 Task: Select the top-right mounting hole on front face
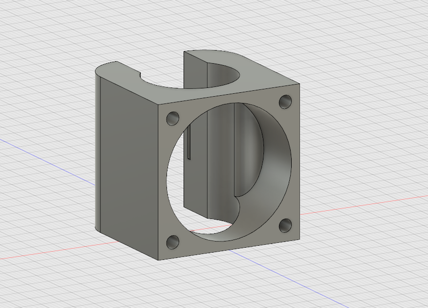285,102
